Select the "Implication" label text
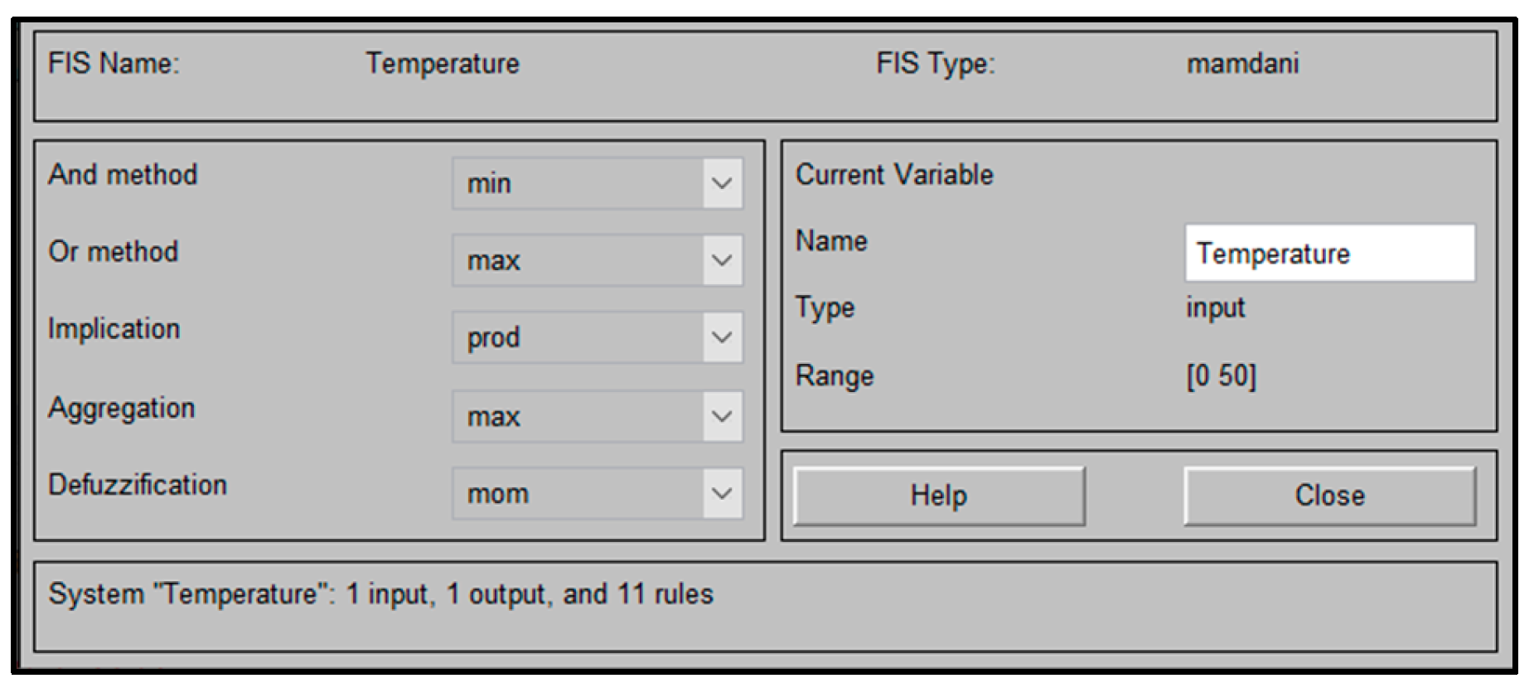 coord(114,329)
